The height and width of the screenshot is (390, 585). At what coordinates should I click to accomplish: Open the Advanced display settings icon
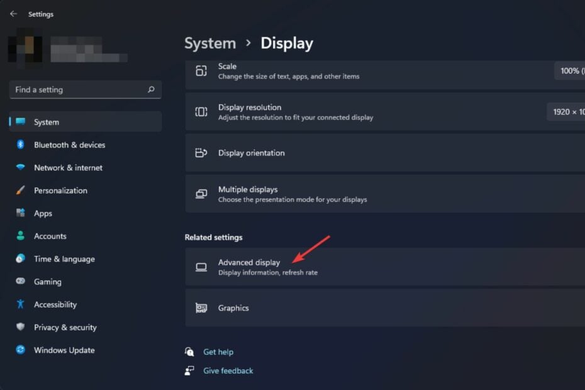[201, 267]
